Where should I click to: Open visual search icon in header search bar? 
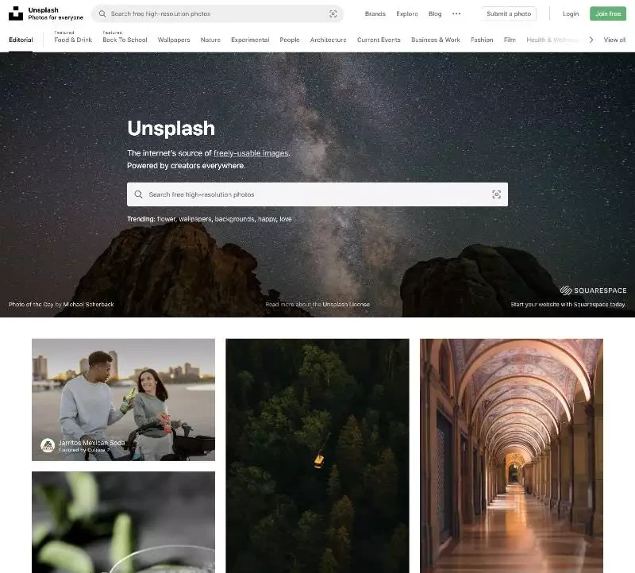pyautogui.click(x=333, y=13)
